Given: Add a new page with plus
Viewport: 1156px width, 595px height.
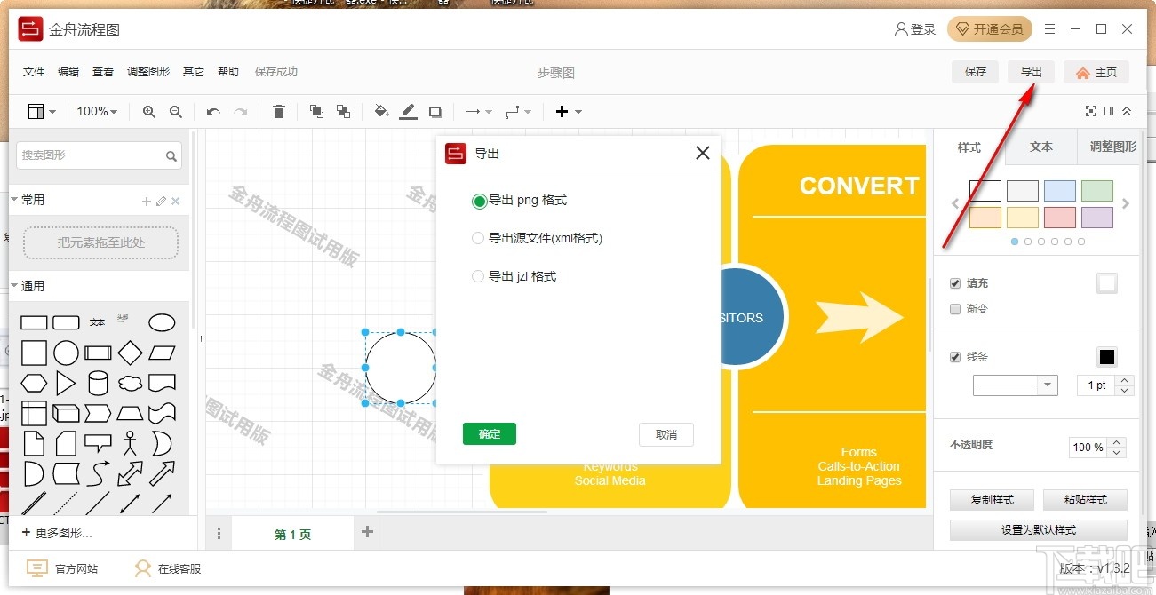Looking at the screenshot, I should click(367, 532).
